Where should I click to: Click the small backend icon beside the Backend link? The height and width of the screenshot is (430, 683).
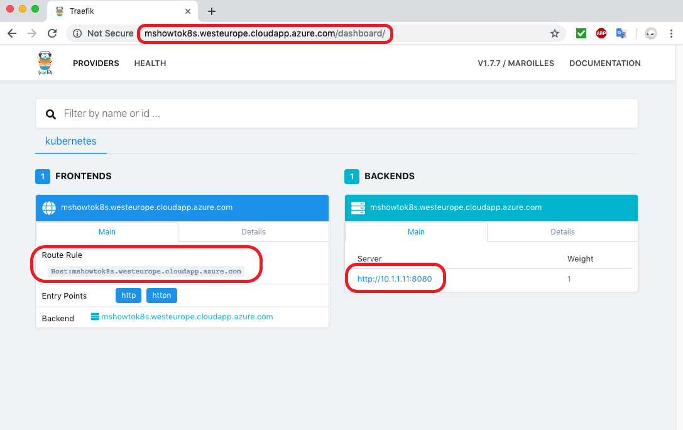(x=95, y=317)
